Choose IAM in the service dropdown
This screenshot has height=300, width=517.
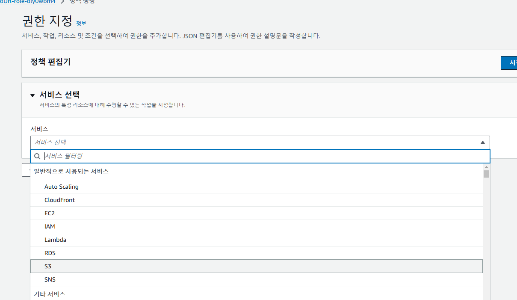257,226
